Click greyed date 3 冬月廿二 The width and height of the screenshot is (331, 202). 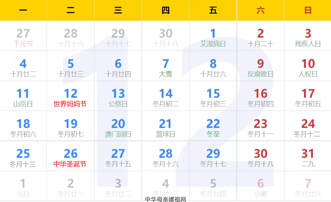click(x=118, y=186)
